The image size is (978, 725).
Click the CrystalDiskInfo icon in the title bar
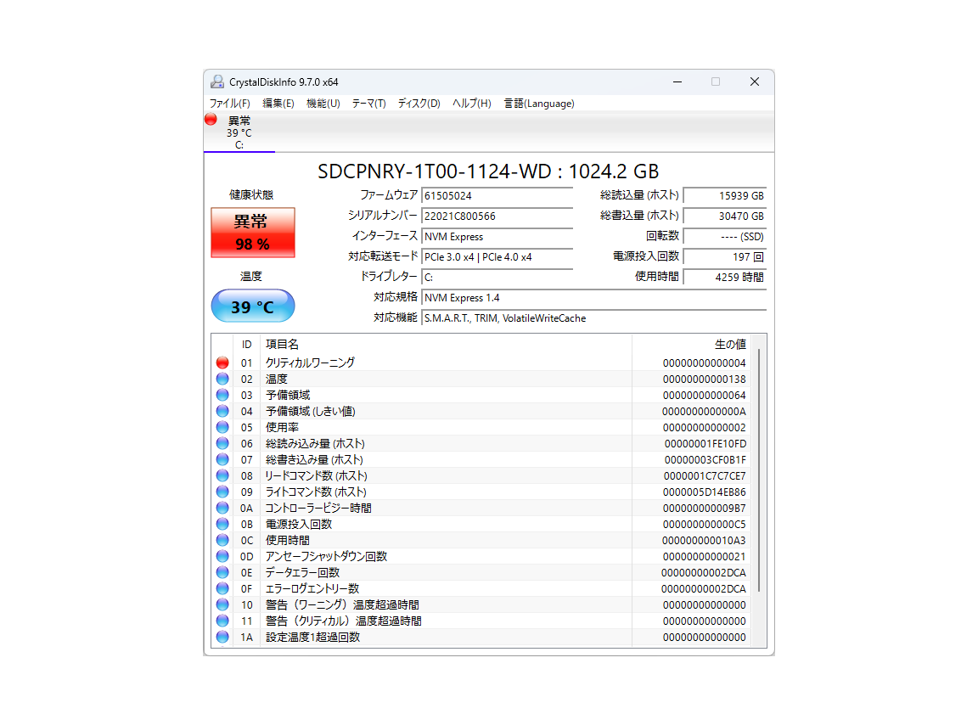(x=216, y=81)
